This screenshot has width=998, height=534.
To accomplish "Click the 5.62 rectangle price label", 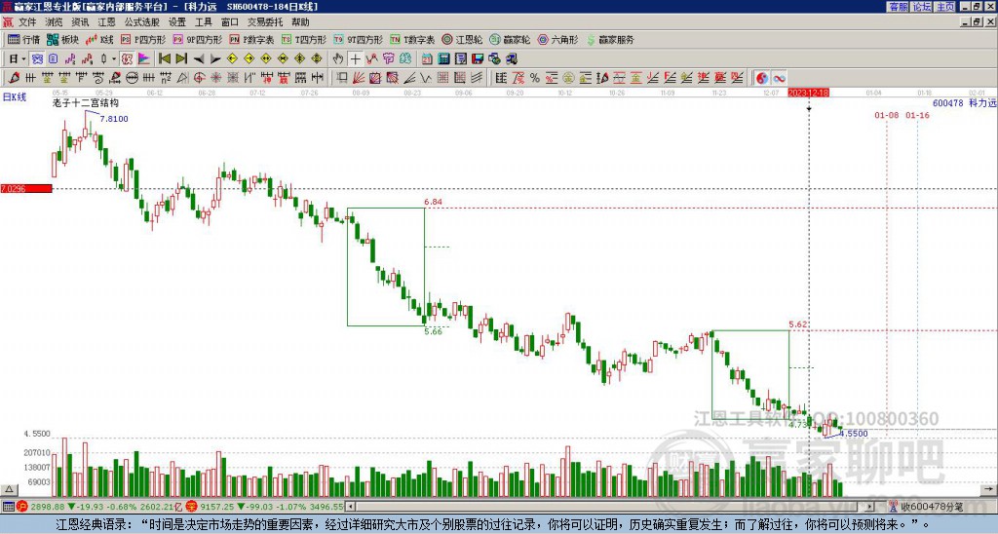I will (x=798, y=324).
